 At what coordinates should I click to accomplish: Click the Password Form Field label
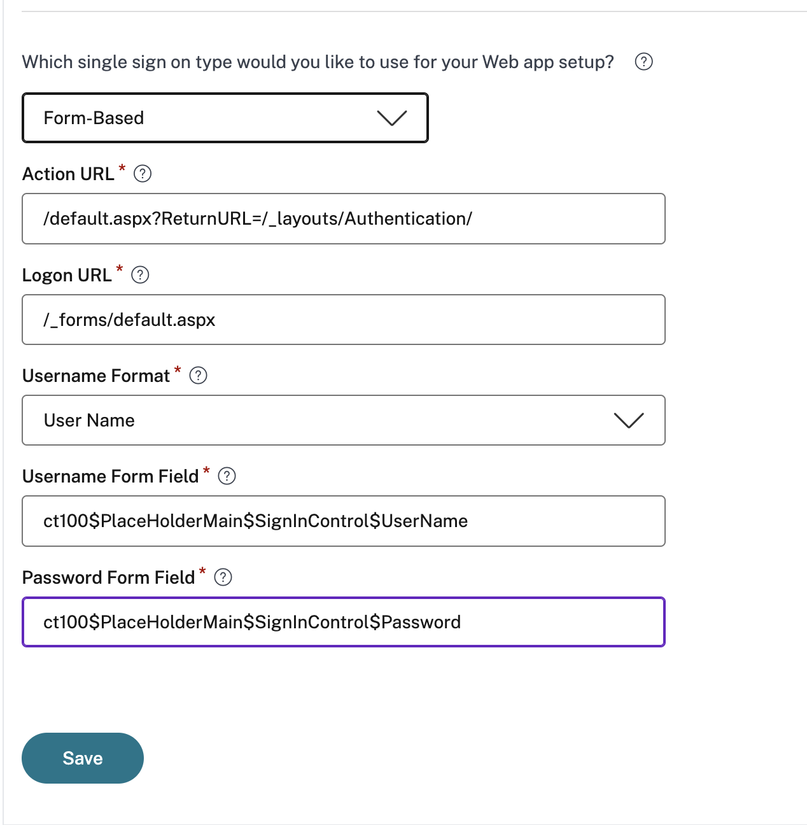tap(108, 578)
